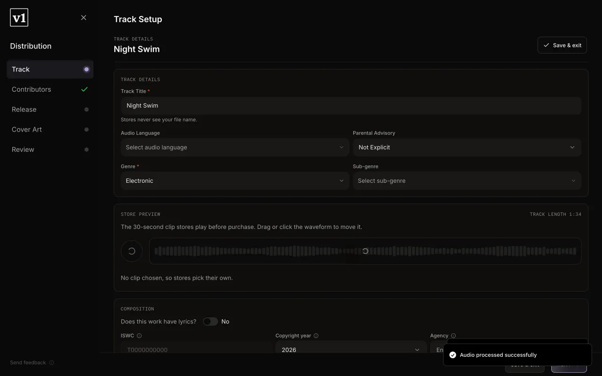Screen dimensions: 602x376
Task: Open the Audio Language dropdown
Action: (x=235, y=147)
